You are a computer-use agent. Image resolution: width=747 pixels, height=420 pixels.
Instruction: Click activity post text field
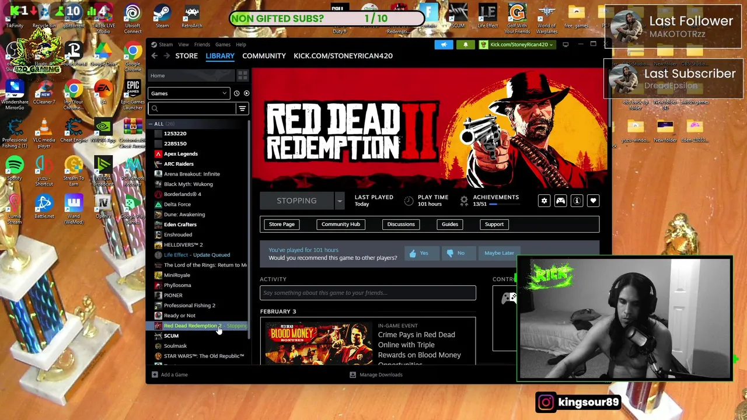[368, 293]
